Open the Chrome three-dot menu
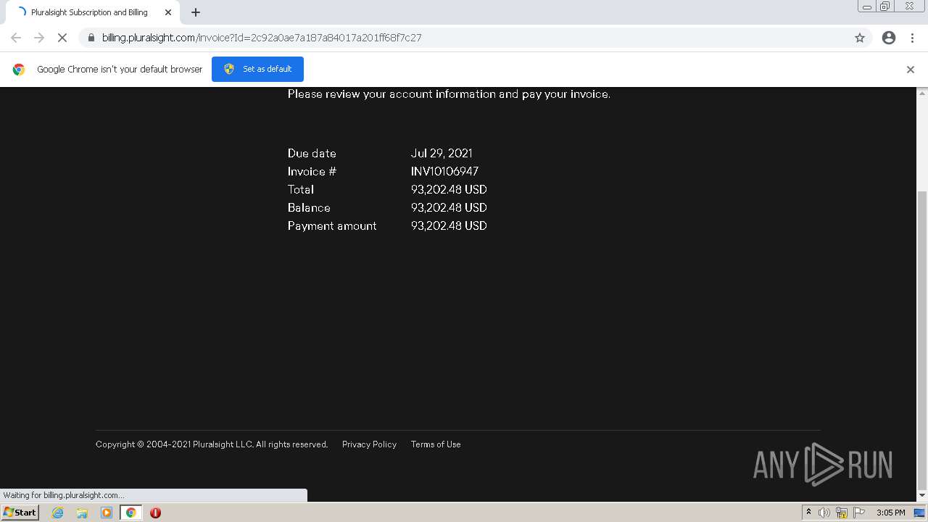This screenshot has width=928, height=522. coord(912,38)
